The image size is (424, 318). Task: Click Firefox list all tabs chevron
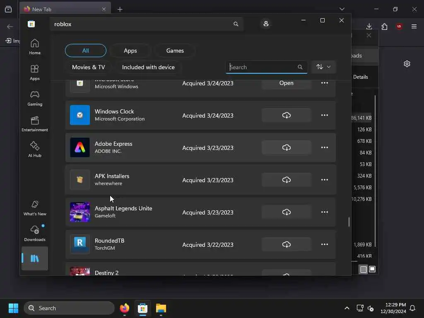(x=342, y=9)
